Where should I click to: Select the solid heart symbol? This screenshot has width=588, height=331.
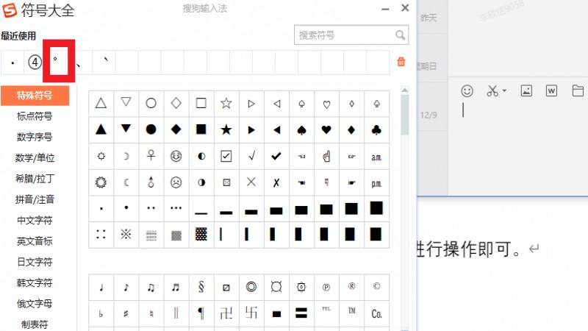(326, 129)
